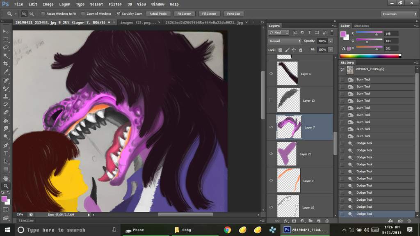Select the Dodge tool in toolbox
Screen dimensions: 420x236
(6, 137)
